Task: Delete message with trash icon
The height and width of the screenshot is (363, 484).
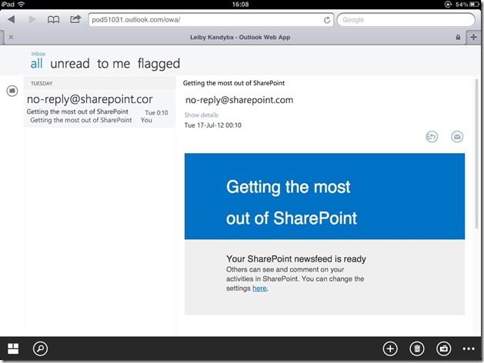Action: [417, 349]
